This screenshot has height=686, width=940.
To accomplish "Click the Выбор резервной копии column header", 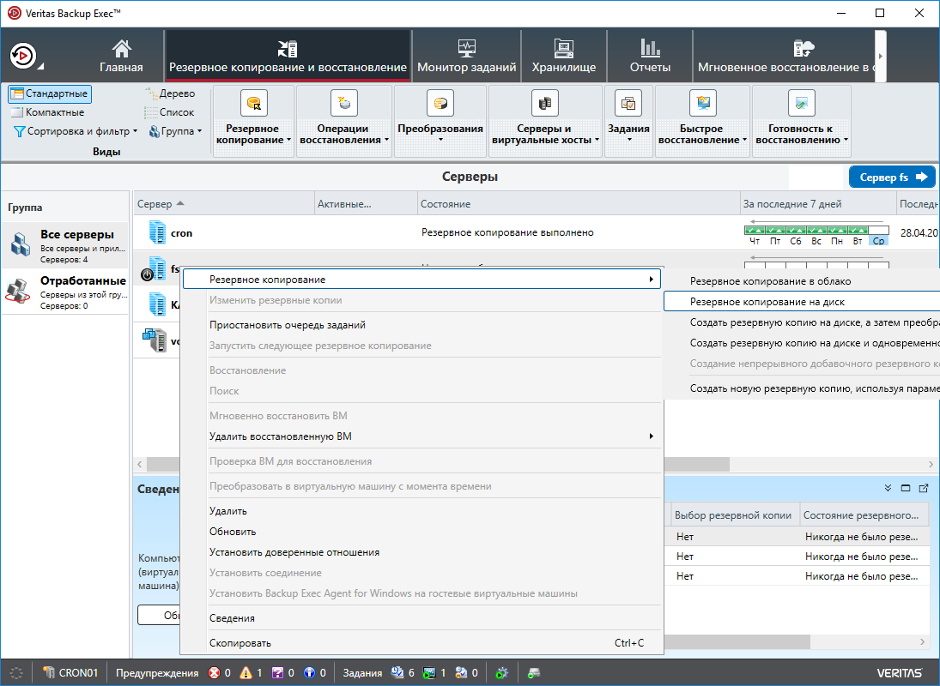I will tap(733, 515).
